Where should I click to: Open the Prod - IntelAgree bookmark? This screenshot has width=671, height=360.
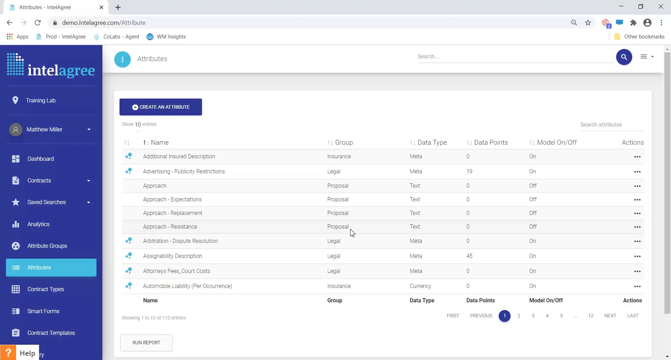click(61, 37)
